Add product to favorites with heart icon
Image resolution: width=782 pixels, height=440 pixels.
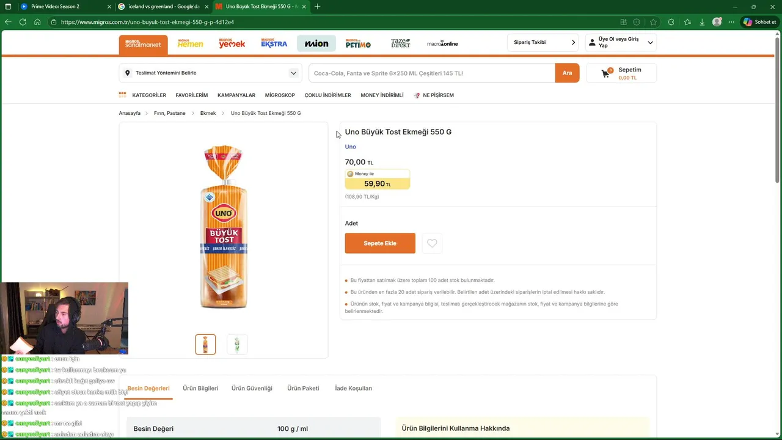pyautogui.click(x=432, y=243)
